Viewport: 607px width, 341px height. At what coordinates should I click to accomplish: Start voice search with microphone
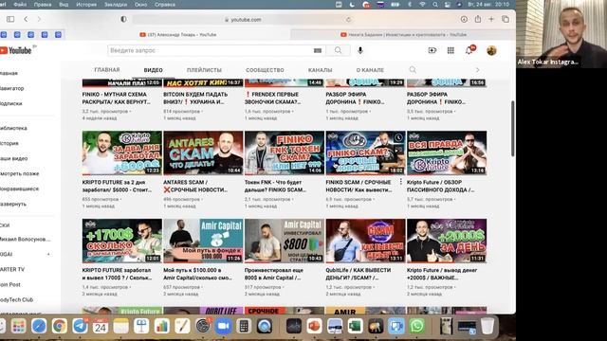pos(360,50)
